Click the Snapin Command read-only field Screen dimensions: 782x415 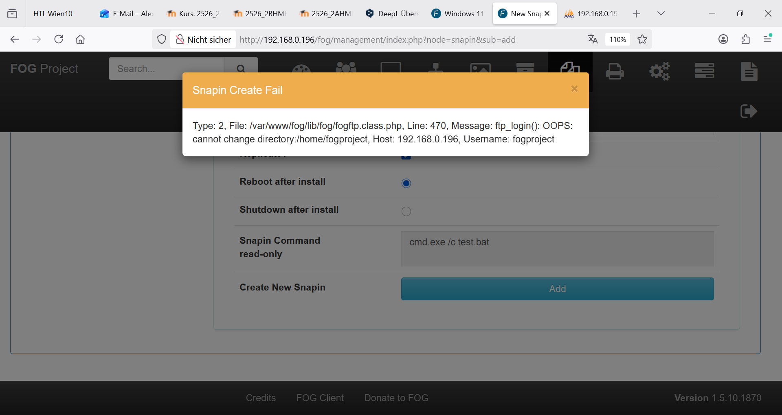coord(557,249)
